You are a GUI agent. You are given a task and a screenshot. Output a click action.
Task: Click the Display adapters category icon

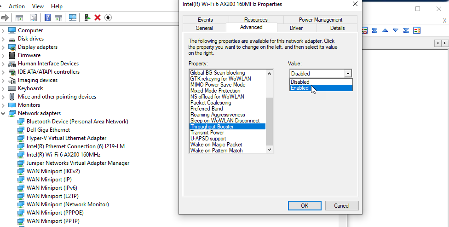[x=12, y=47]
